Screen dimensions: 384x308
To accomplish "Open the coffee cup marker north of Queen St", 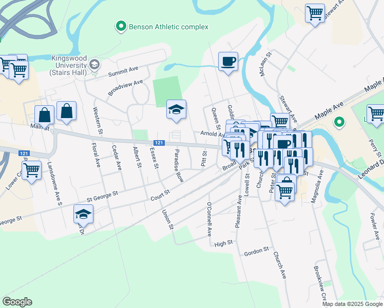I will [x=228, y=61].
